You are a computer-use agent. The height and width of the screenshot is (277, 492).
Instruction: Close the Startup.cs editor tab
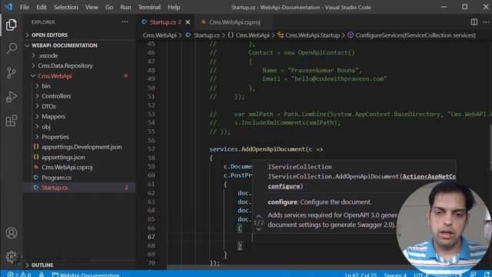coord(188,22)
